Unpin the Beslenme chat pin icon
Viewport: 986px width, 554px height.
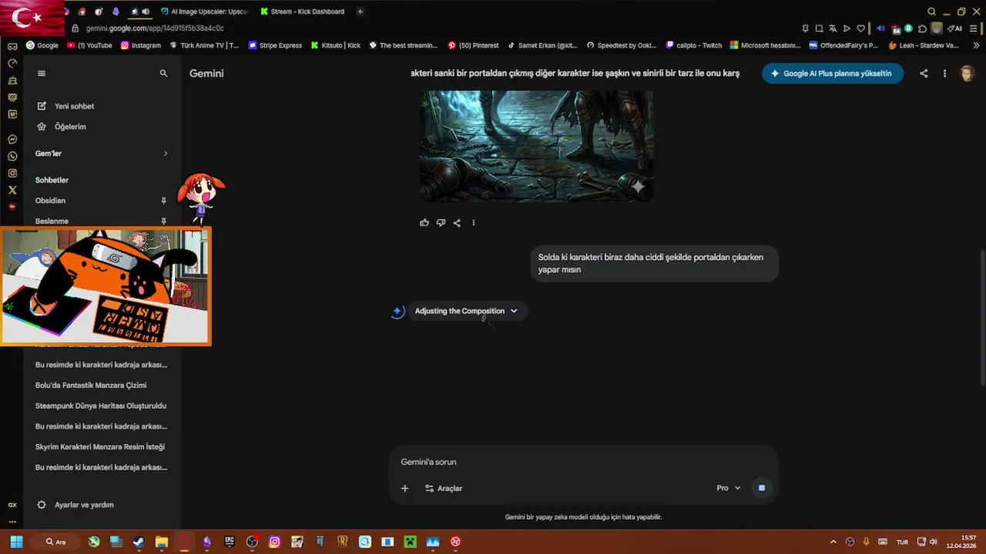tap(163, 221)
